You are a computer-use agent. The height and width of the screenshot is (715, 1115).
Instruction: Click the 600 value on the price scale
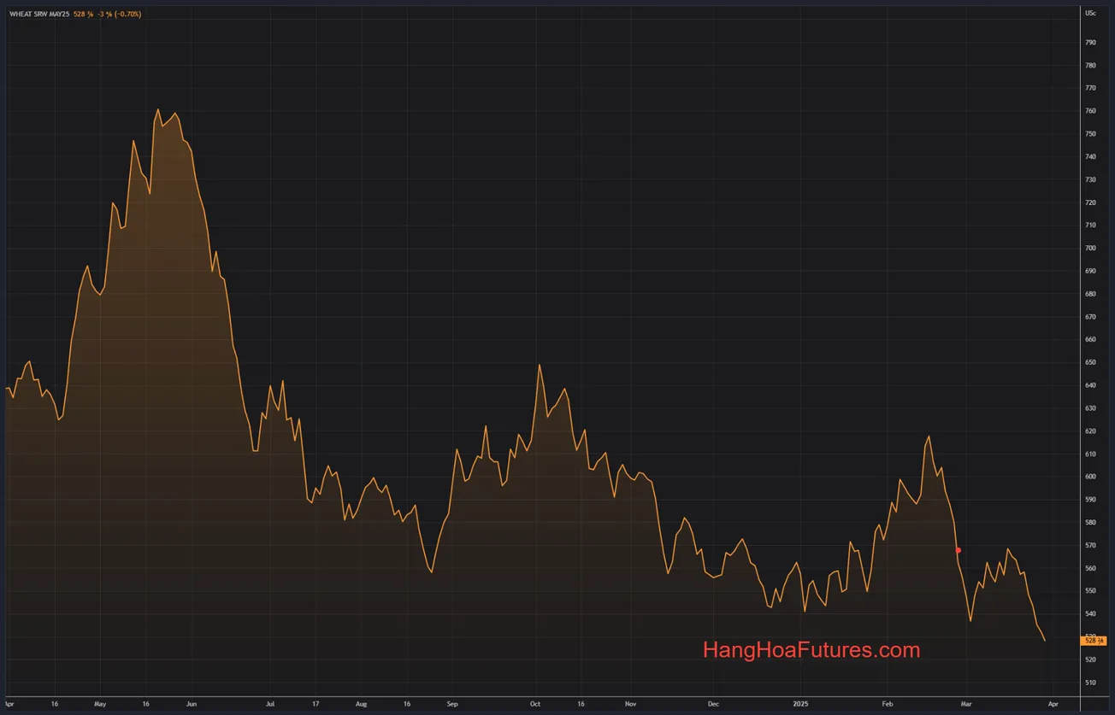click(1092, 477)
